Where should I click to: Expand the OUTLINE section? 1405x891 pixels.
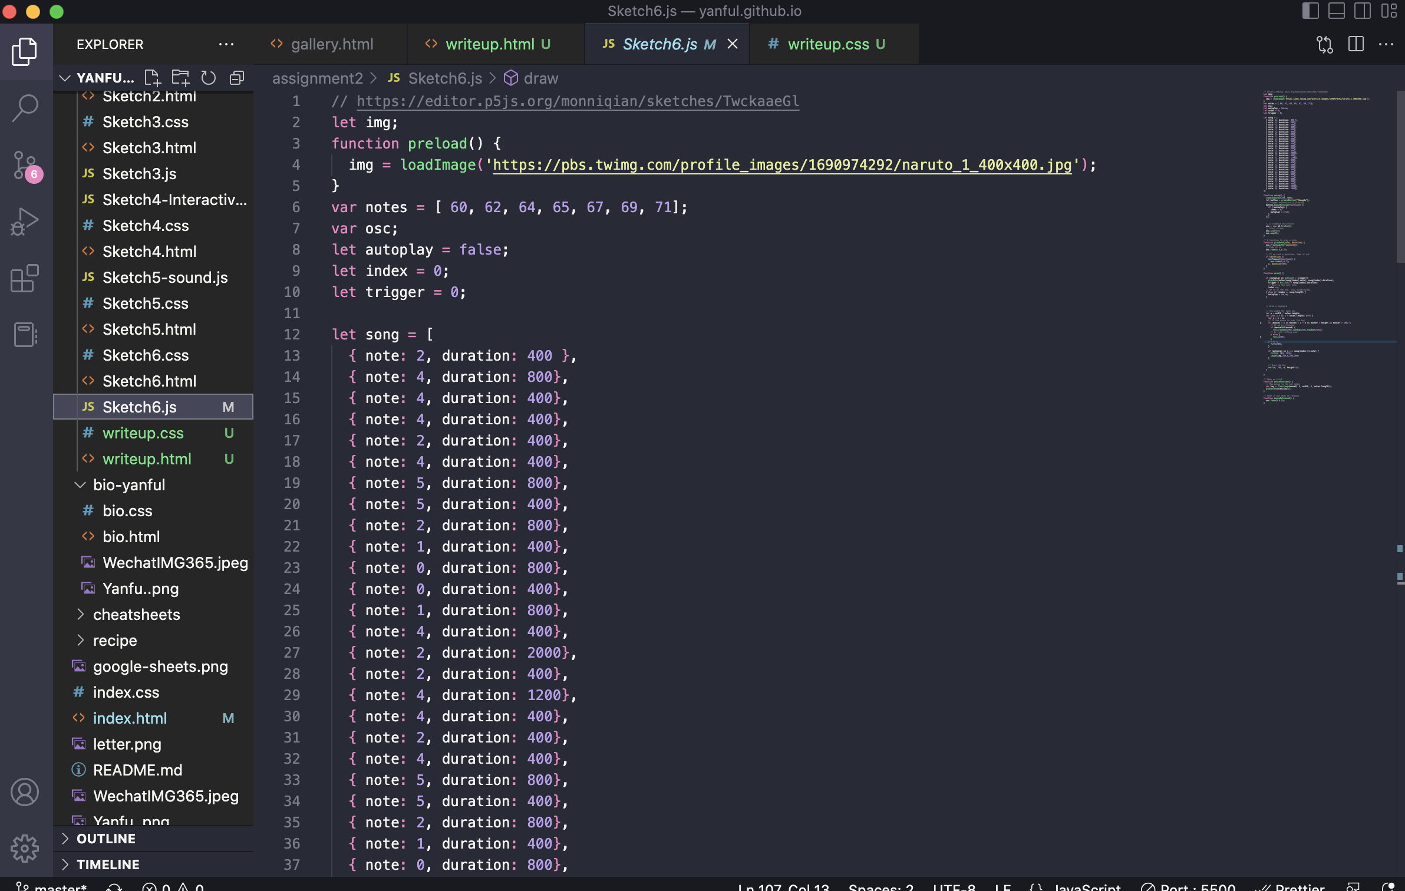click(153, 839)
